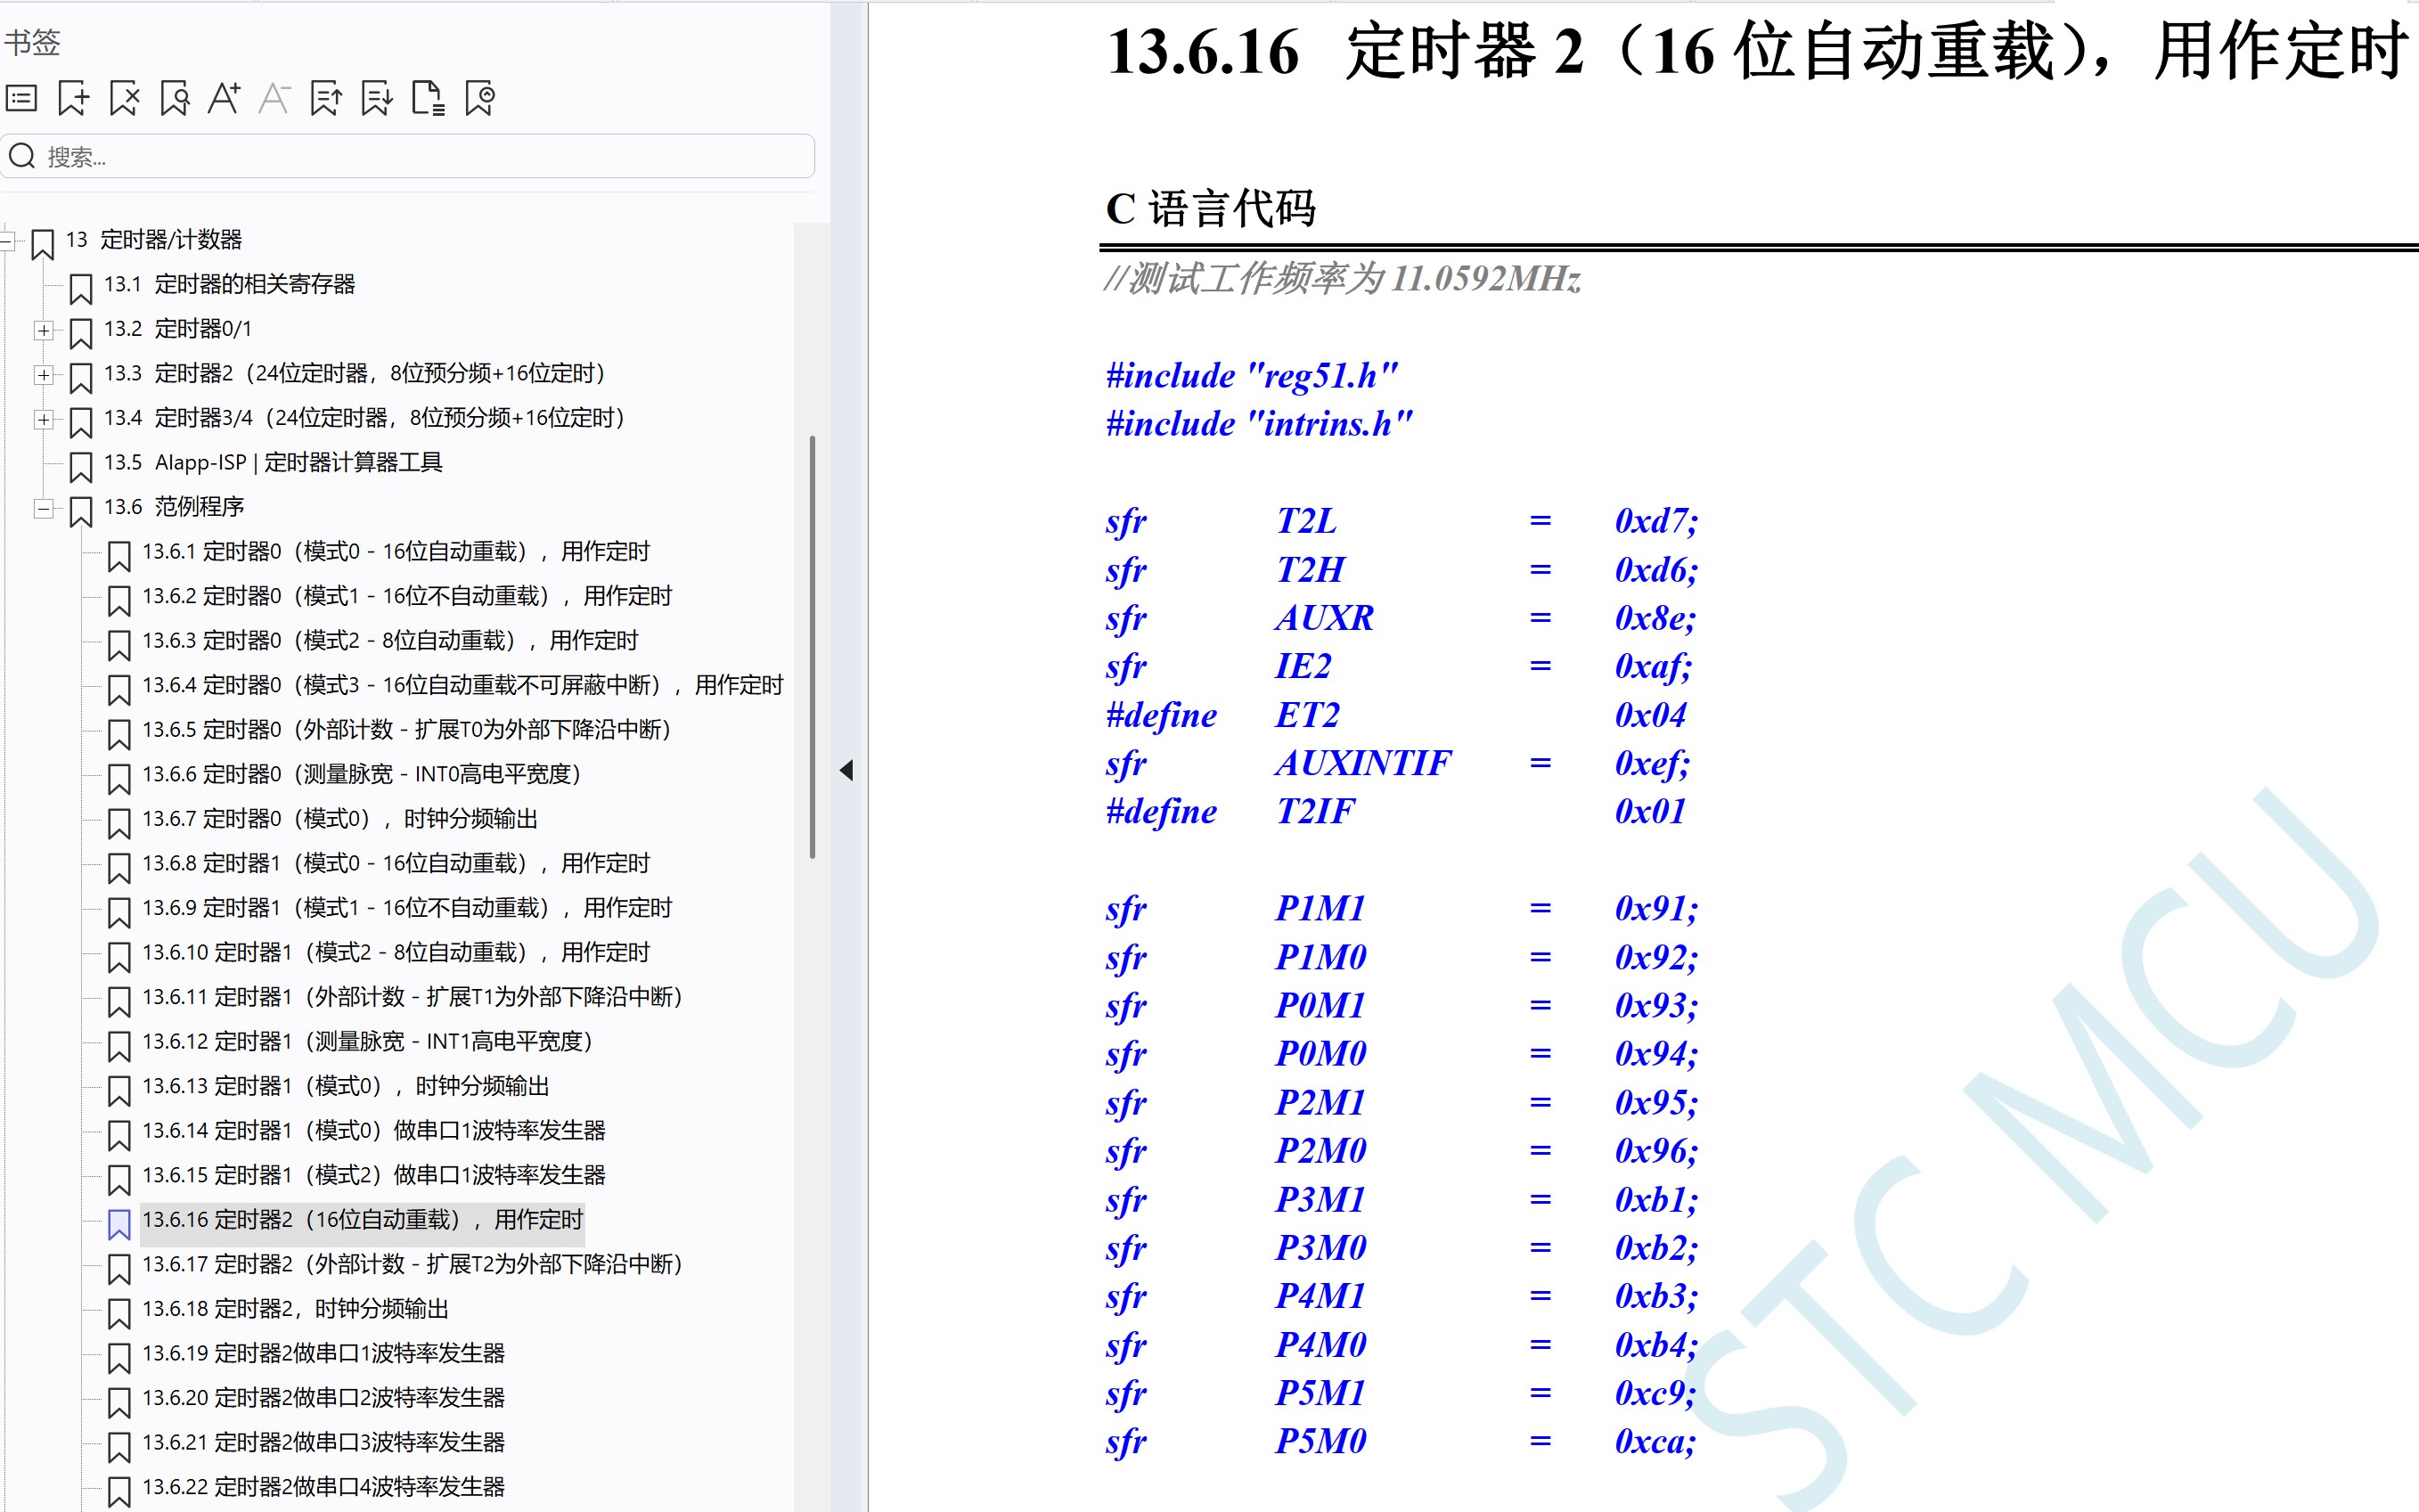This screenshot has width=2419, height=1512.
Task: Open bookmark 13.6.1 定时器0 模式0
Action: (x=396, y=551)
